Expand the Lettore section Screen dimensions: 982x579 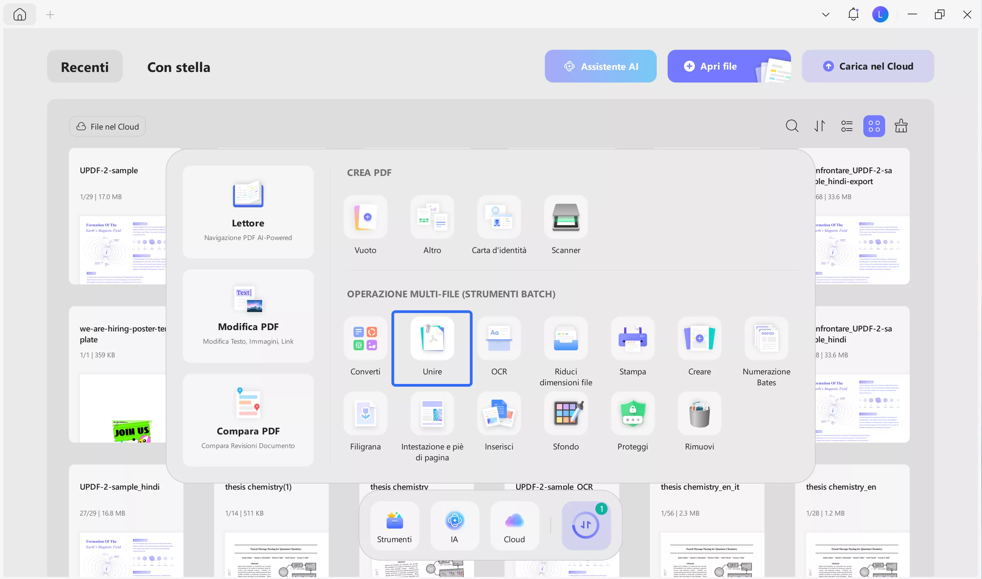pos(248,212)
